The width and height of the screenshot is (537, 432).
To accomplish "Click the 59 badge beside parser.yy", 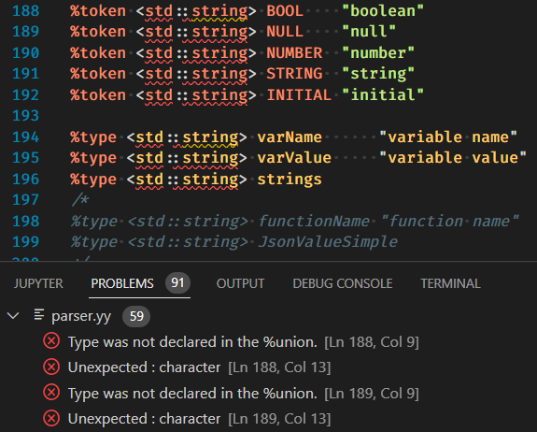I will (x=136, y=316).
